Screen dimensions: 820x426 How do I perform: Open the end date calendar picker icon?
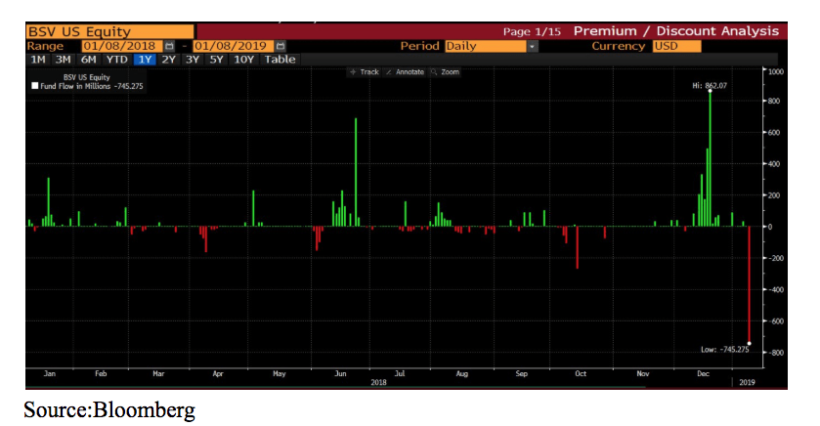(x=281, y=46)
